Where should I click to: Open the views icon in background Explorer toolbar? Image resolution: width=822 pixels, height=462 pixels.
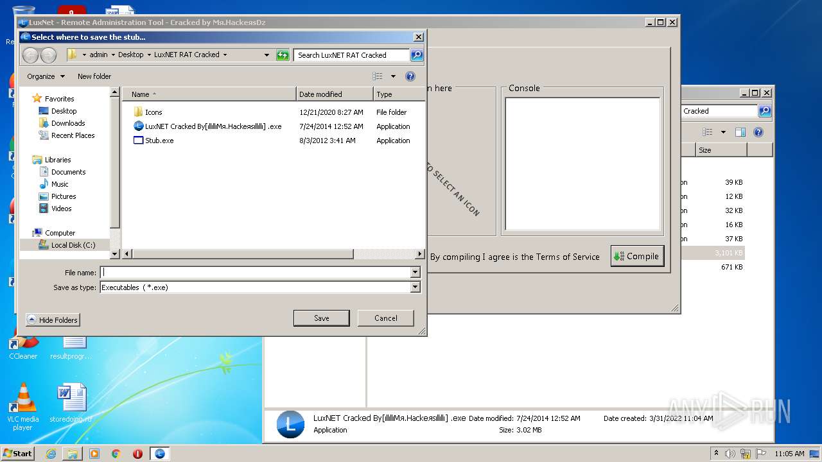click(x=708, y=132)
